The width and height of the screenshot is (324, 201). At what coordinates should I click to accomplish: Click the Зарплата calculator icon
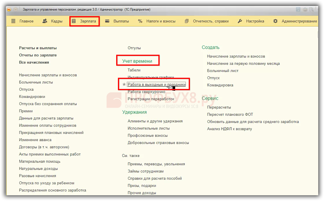(x=74, y=21)
